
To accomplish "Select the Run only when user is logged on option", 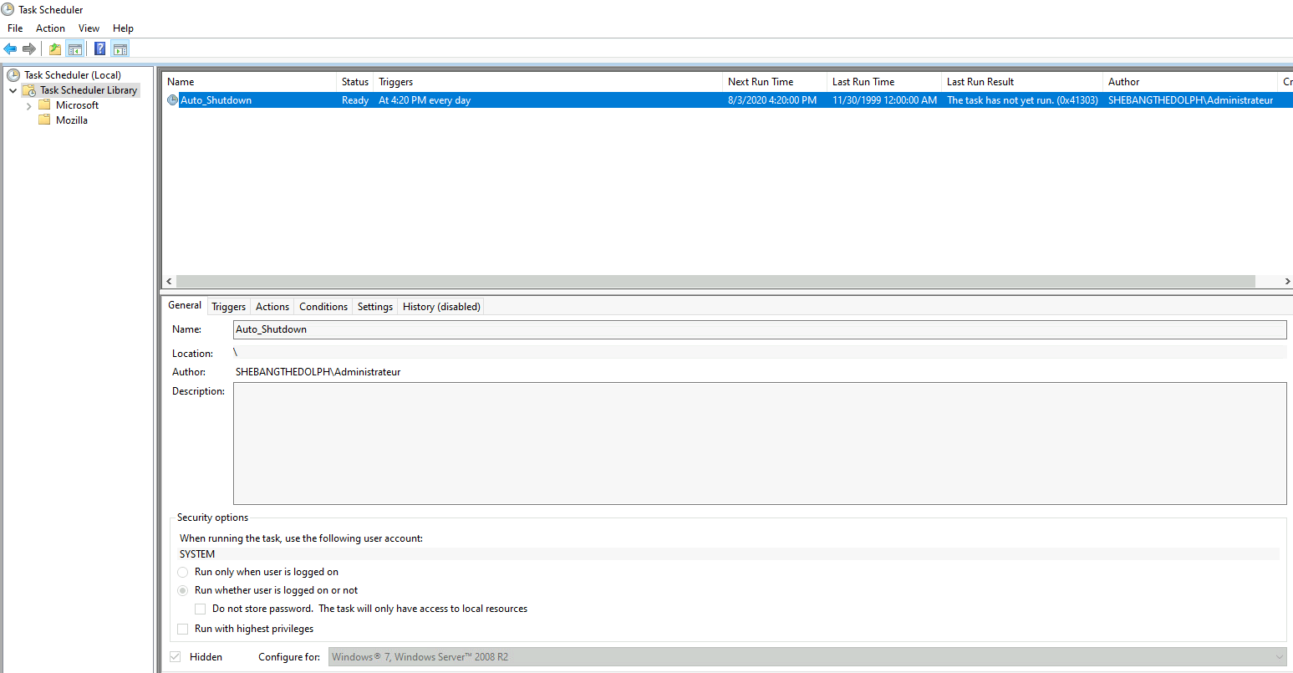I will pos(182,572).
